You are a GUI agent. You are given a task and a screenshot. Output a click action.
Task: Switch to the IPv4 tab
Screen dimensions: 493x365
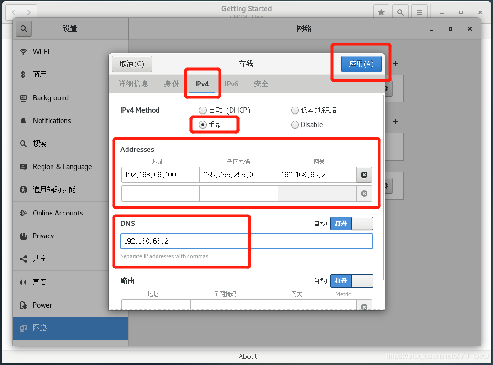point(201,84)
